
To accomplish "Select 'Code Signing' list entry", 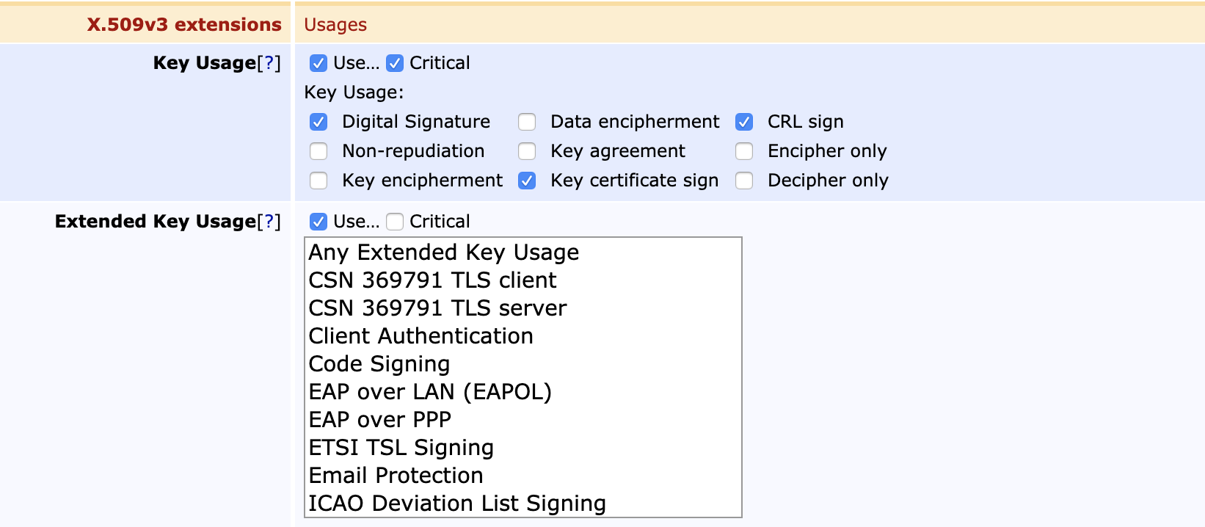I will [x=379, y=364].
